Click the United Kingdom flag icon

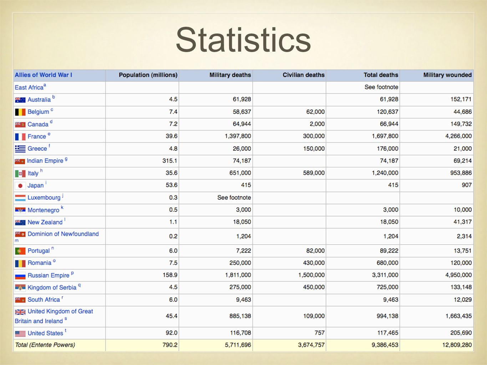click(20, 312)
